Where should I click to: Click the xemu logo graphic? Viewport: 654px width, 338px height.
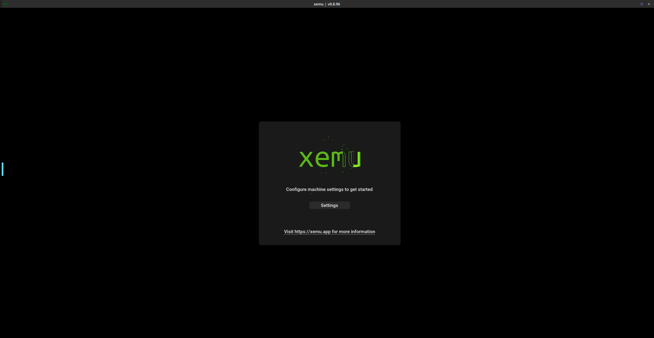[x=330, y=159]
